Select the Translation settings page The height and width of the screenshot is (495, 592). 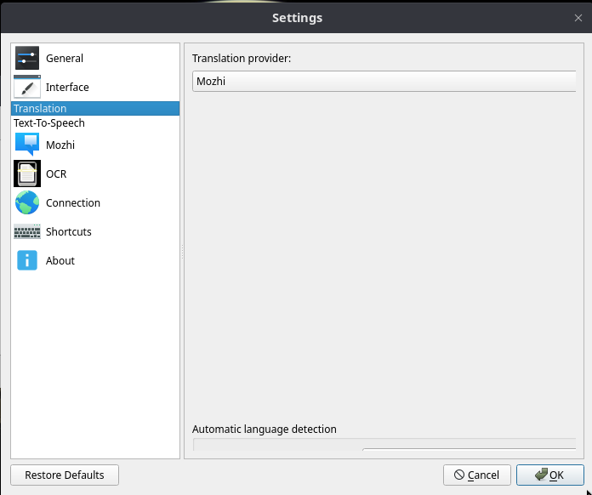coord(40,109)
